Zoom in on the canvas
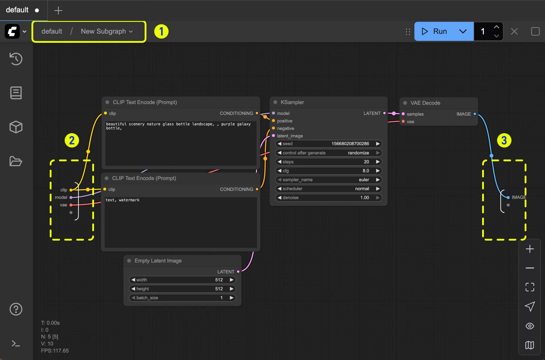The image size is (545, 360). point(529,249)
